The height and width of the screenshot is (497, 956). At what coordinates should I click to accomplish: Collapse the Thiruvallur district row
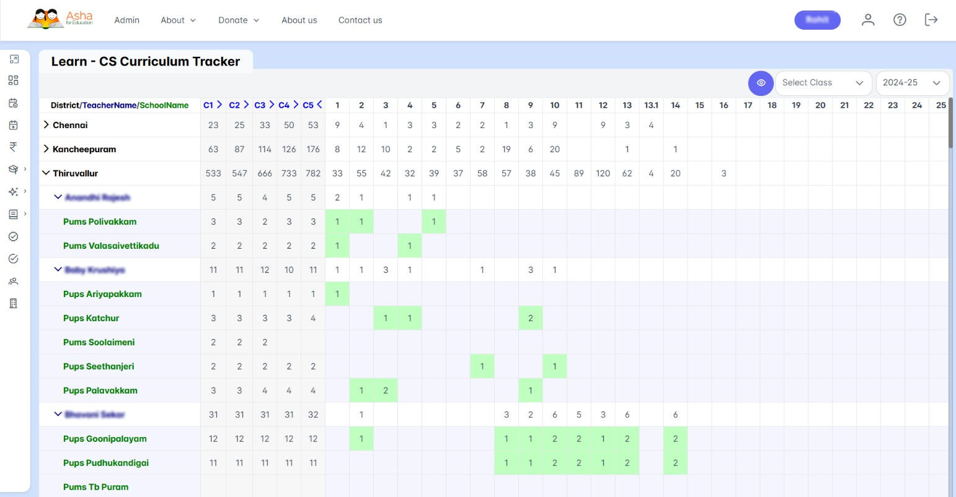pos(46,173)
